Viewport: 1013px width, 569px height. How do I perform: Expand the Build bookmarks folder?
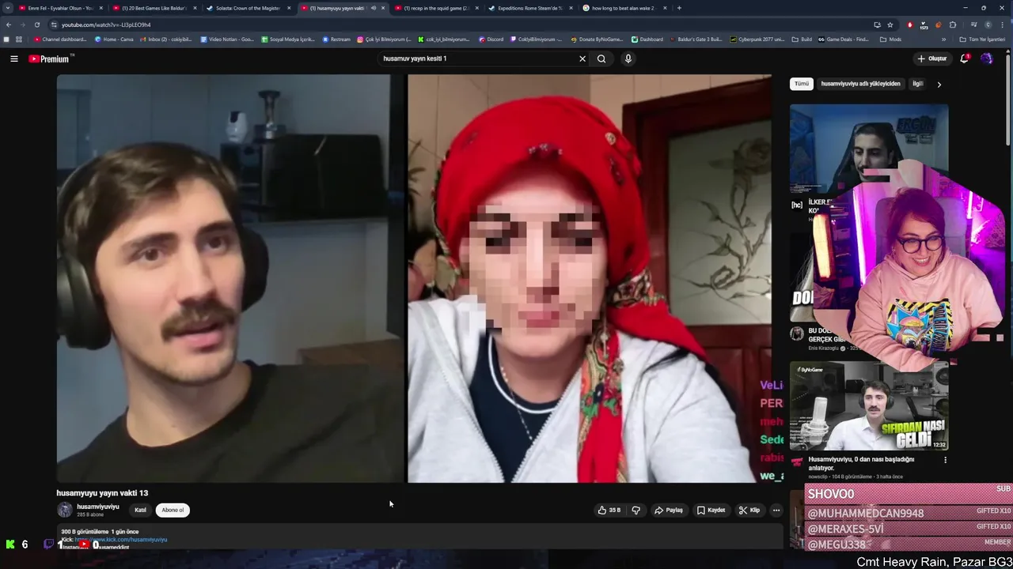click(x=802, y=40)
